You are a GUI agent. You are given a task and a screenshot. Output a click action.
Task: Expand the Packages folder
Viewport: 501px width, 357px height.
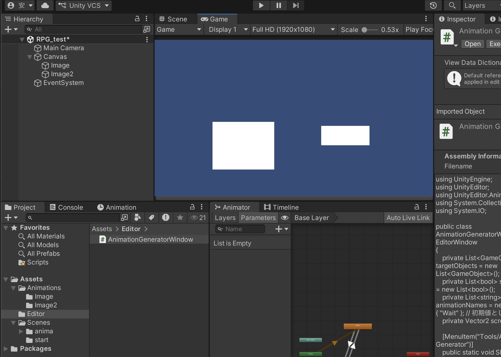click(x=6, y=349)
